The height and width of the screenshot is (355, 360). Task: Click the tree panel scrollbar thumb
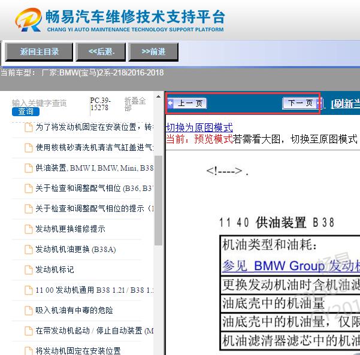[158, 201]
